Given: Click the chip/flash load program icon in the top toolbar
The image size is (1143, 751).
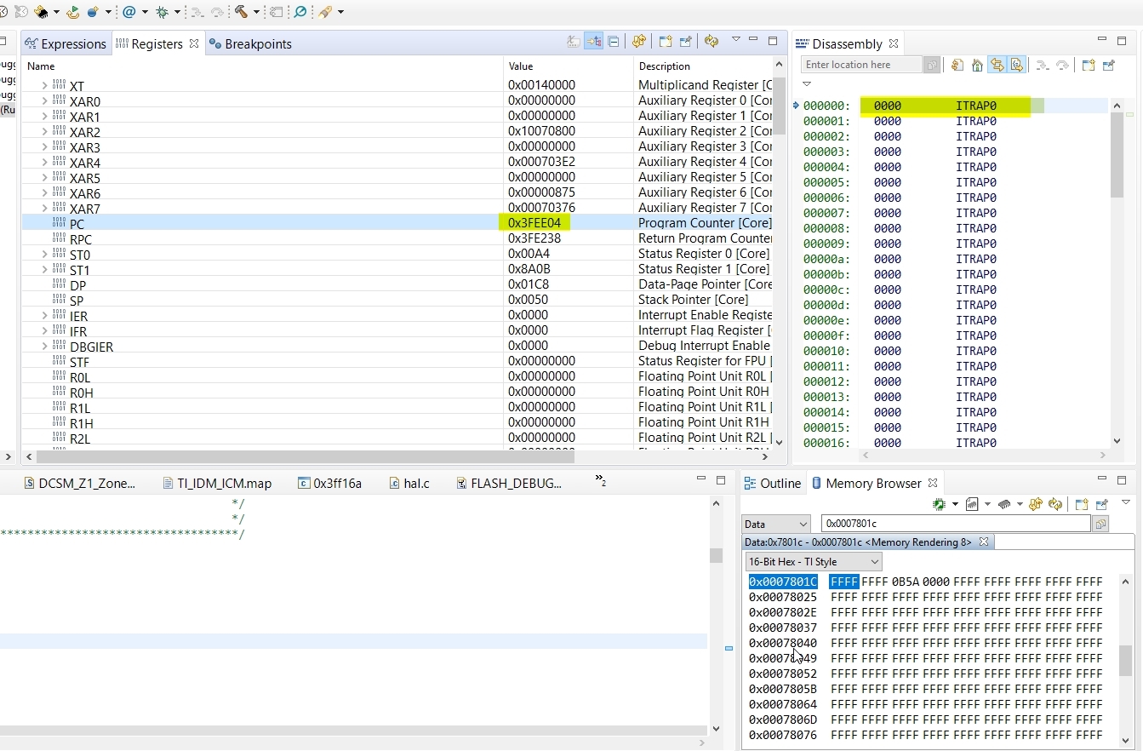Looking at the screenshot, I should 41,12.
